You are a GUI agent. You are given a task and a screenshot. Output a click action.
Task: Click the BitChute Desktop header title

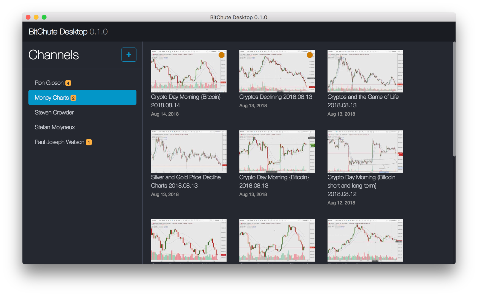(x=68, y=32)
